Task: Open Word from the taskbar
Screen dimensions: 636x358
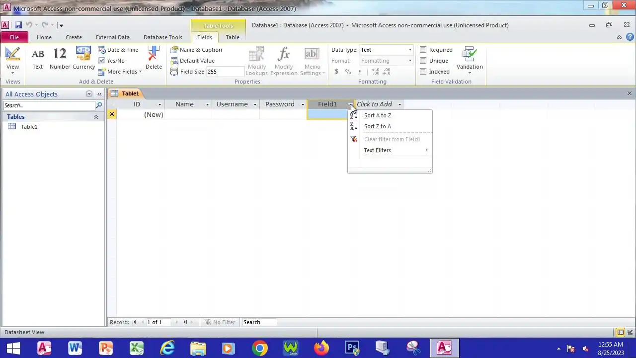Action: click(75, 348)
